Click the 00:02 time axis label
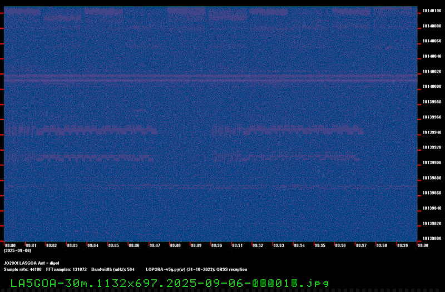 click(x=51, y=245)
